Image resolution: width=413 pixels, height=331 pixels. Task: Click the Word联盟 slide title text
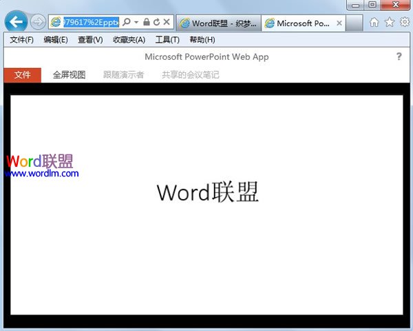point(208,192)
